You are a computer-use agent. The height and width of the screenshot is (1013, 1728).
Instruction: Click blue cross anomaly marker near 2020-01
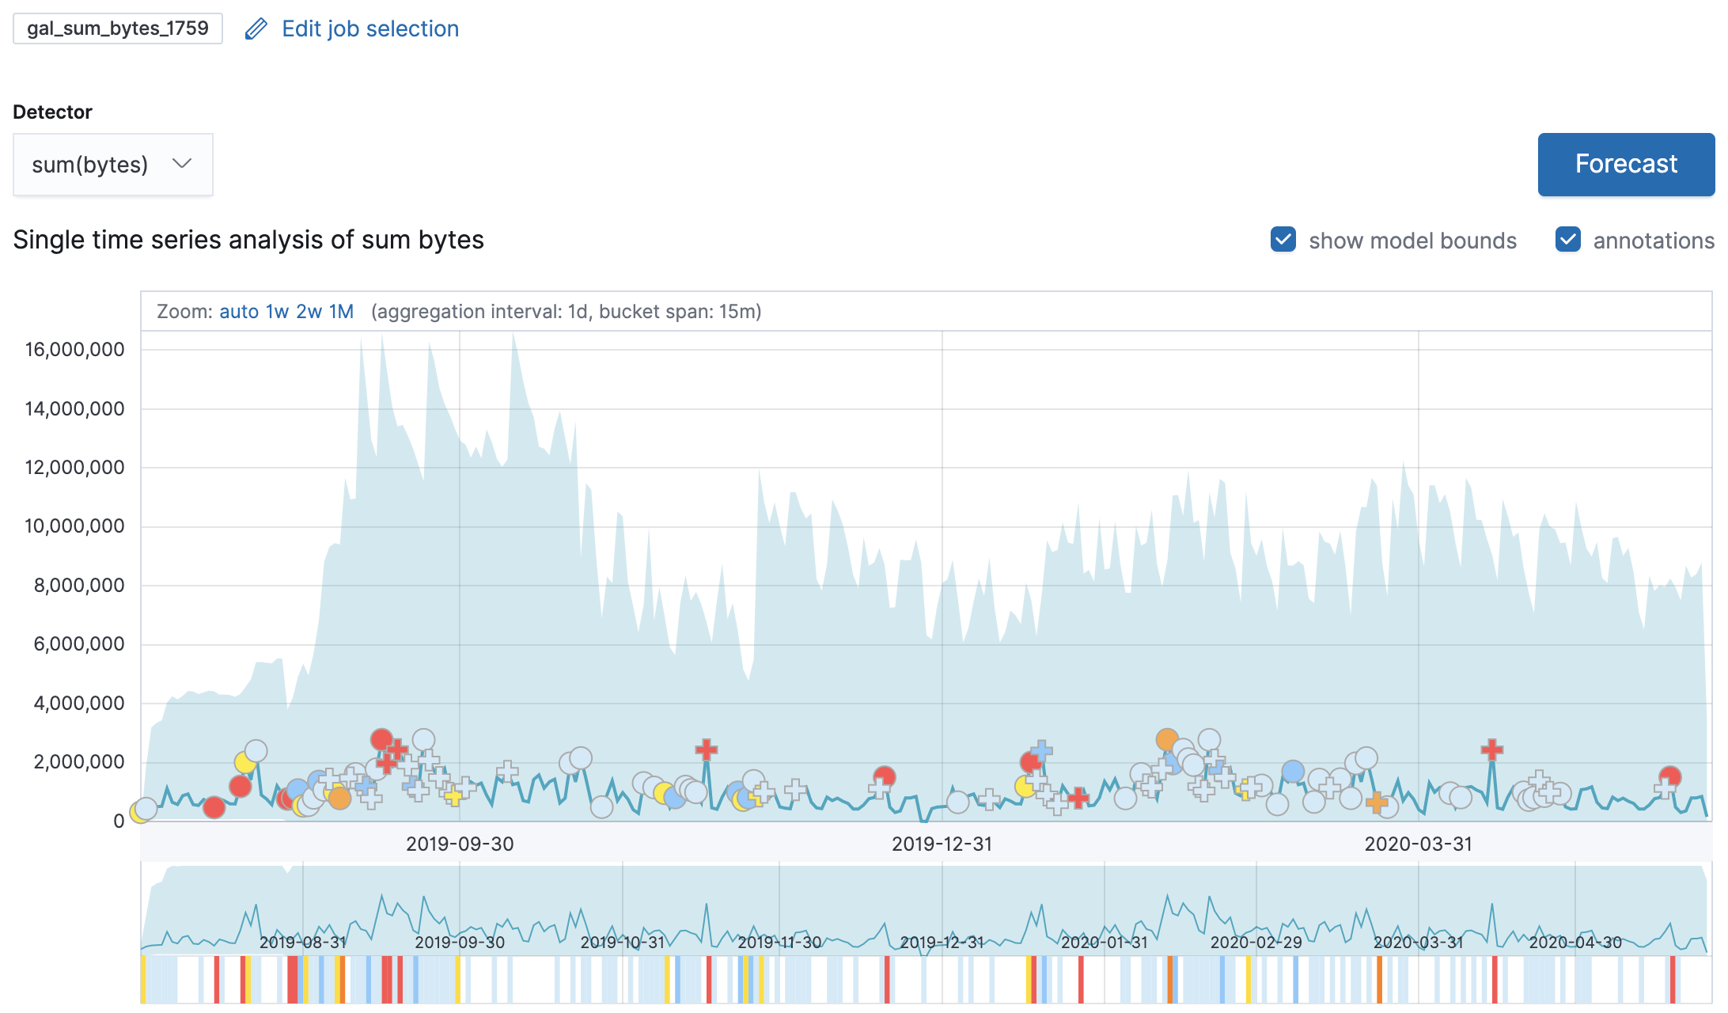(1041, 749)
